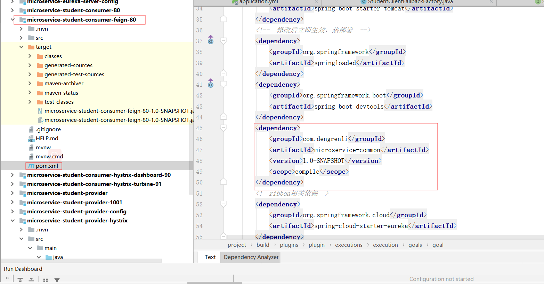544x284 pixels.
Task: Expand the microservice-student-provider module
Action: pyautogui.click(x=13, y=193)
